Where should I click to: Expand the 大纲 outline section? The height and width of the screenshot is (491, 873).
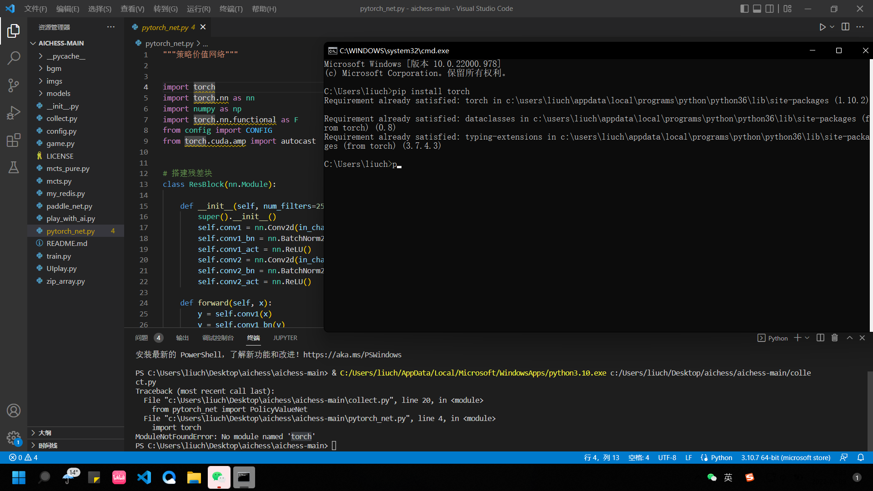click(x=45, y=433)
